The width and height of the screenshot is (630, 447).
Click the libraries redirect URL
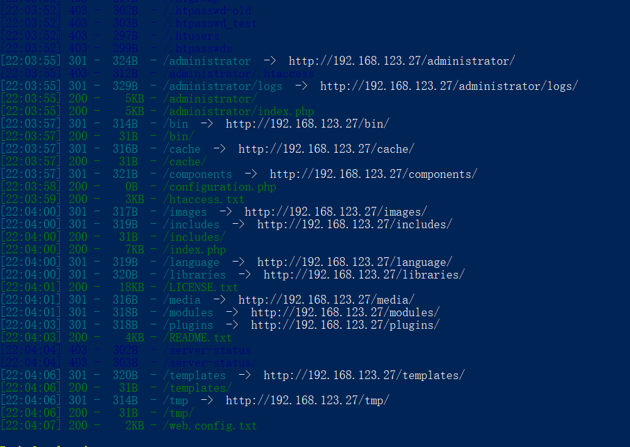[x=364, y=275]
